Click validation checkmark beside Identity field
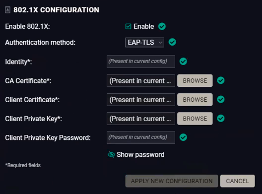The image size is (262, 194). pyautogui.click(x=183, y=62)
